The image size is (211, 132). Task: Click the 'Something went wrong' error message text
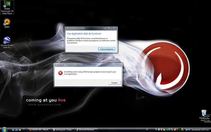[90, 73]
